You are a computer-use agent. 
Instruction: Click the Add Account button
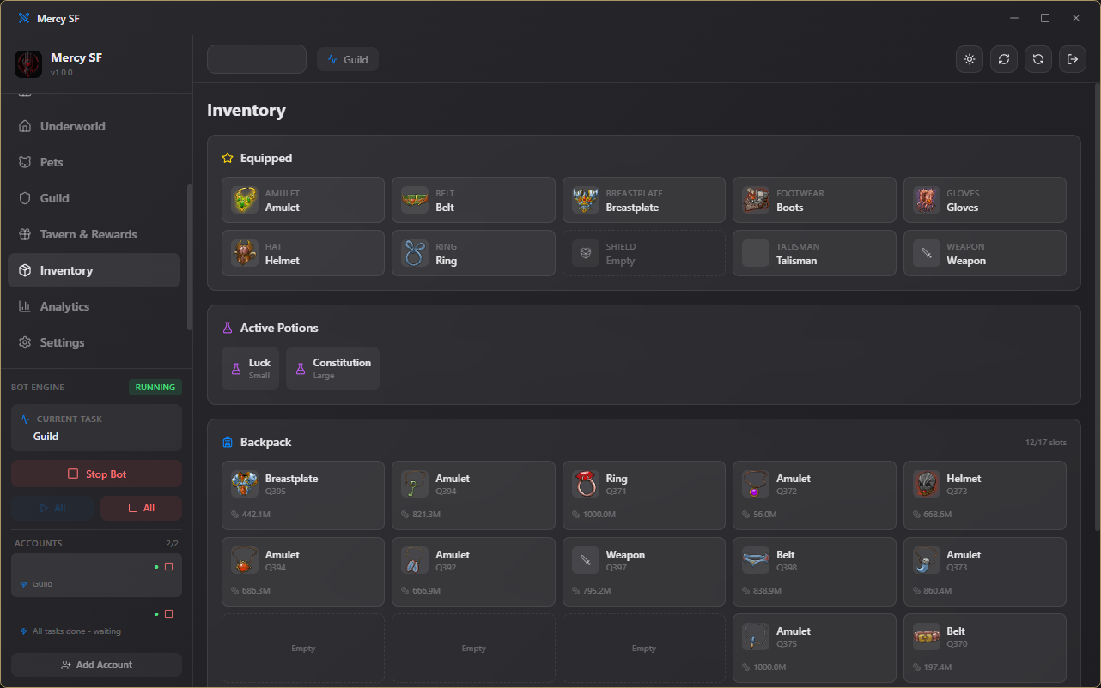(x=96, y=665)
